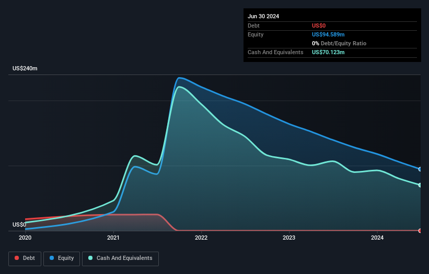
Task: Click the cash value US$70.123m
Action: 328,52
